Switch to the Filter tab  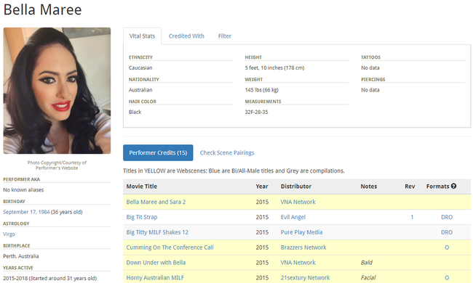pos(225,36)
